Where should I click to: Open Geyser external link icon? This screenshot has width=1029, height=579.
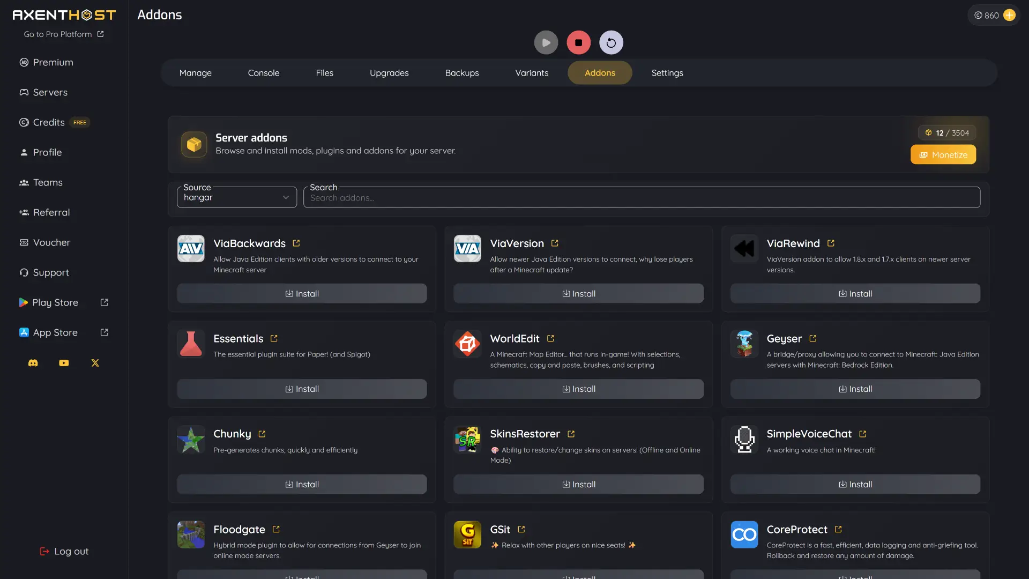click(813, 339)
